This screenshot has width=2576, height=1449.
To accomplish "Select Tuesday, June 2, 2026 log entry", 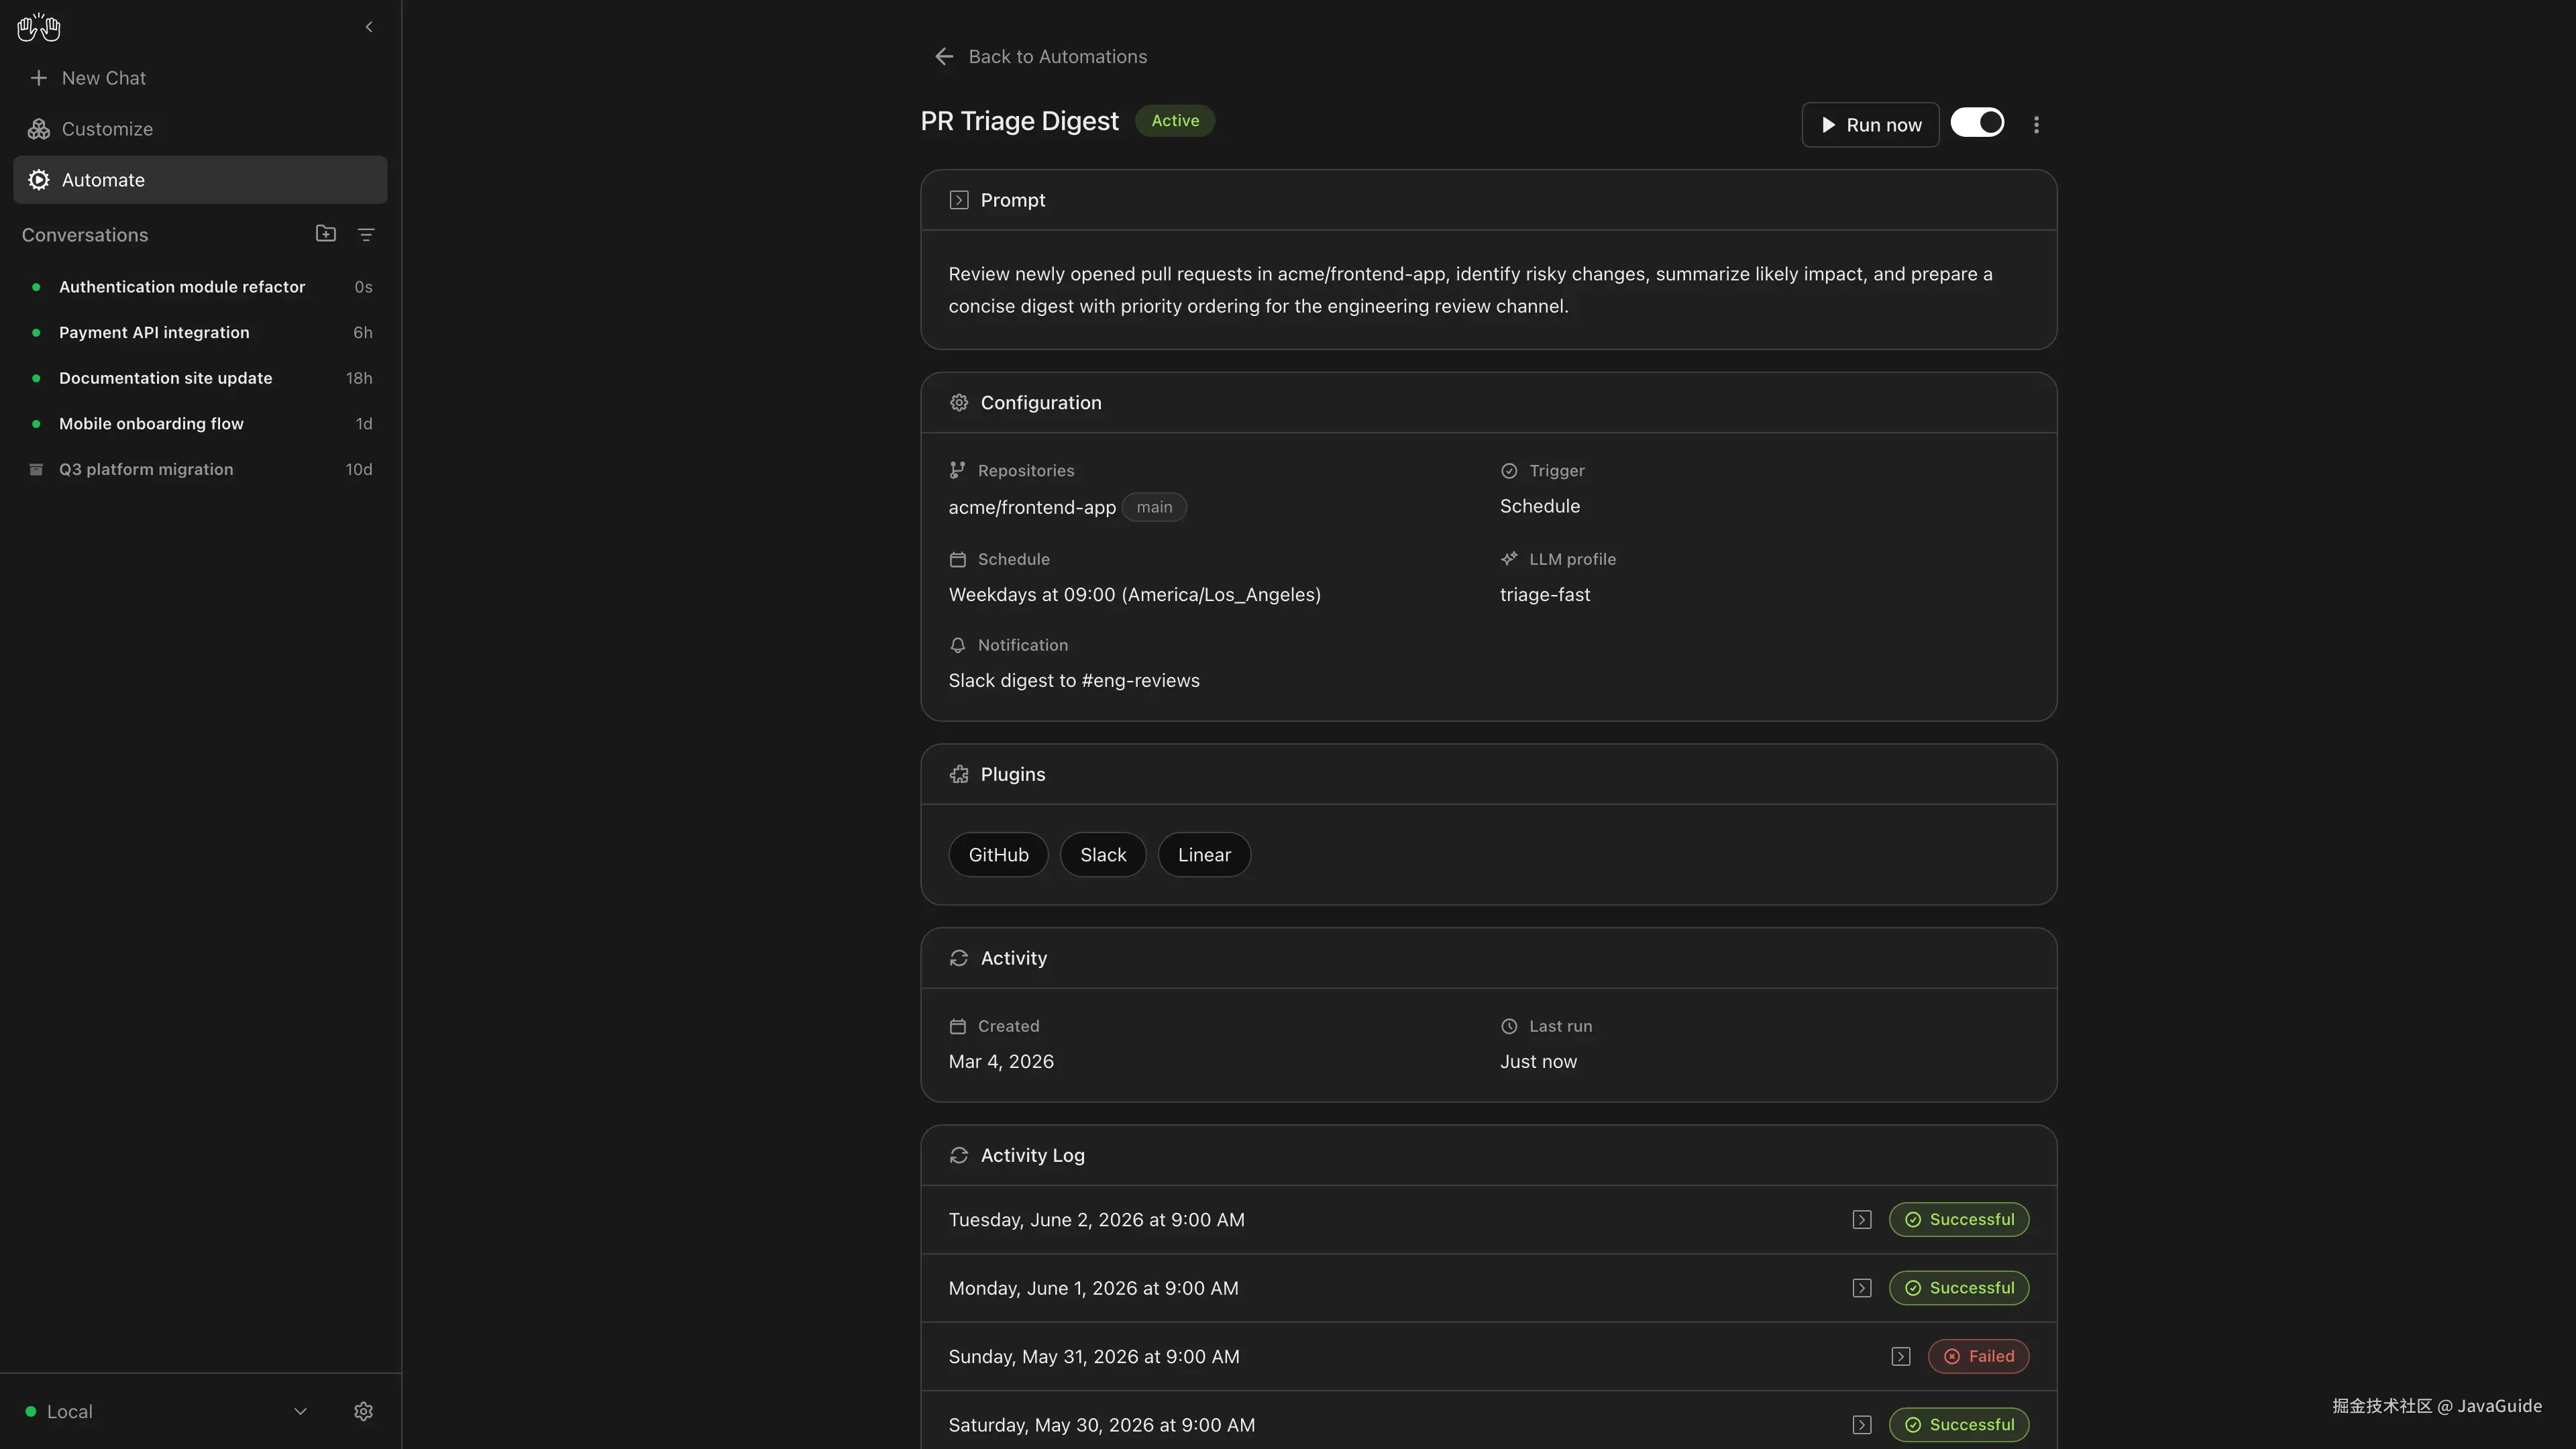I will pos(1488,1220).
